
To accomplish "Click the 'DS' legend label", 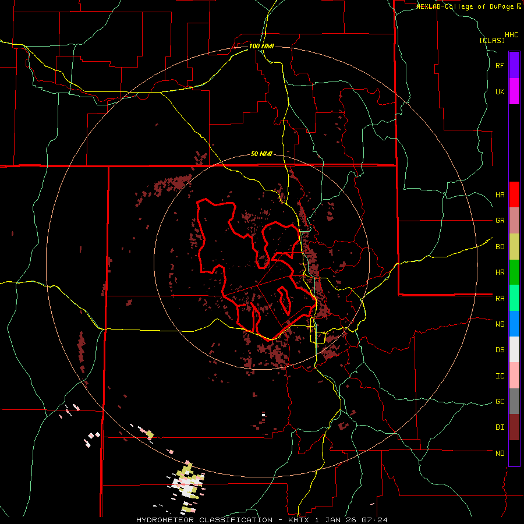I will (x=500, y=350).
